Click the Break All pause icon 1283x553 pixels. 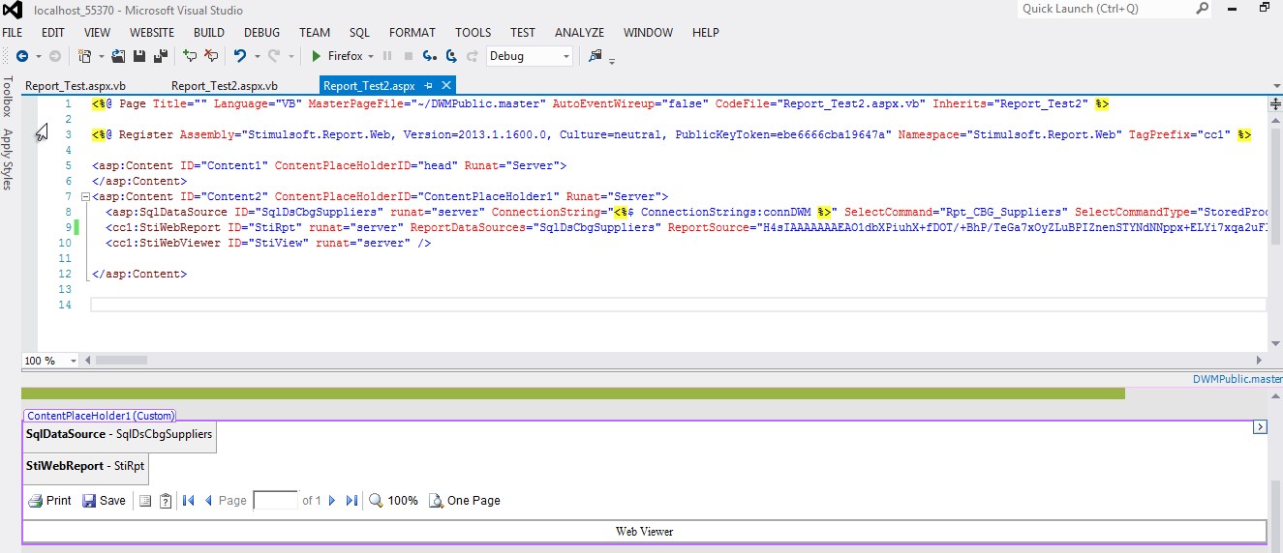(388, 56)
